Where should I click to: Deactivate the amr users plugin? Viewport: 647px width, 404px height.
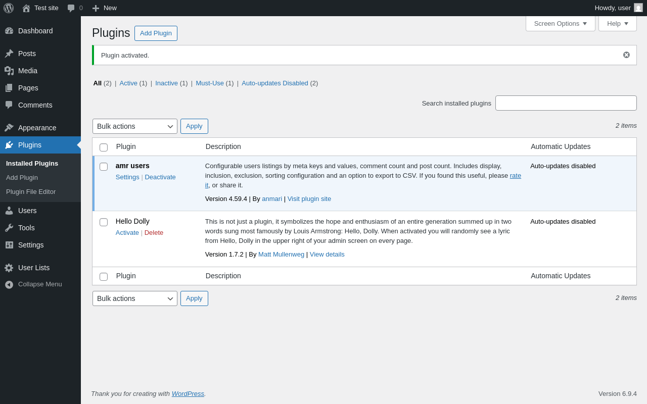[160, 177]
